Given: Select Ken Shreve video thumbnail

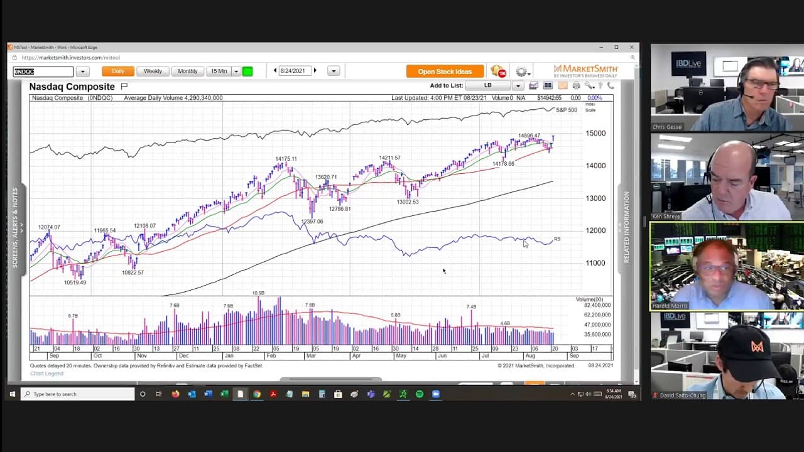Looking at the screenshot, I should [x=727, y=177].
